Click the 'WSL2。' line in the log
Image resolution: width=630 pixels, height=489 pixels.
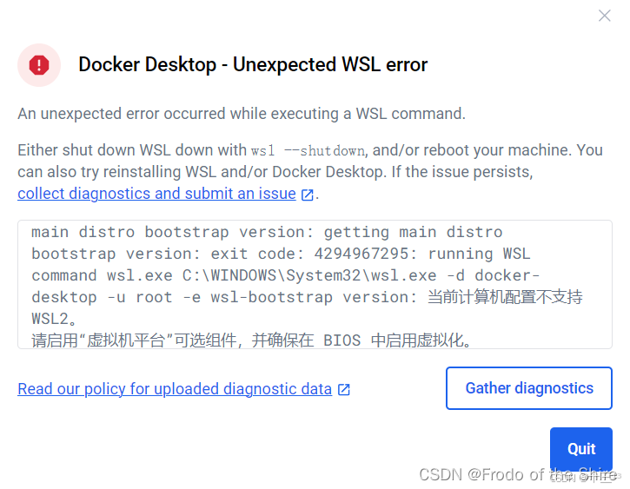[54, 319]
